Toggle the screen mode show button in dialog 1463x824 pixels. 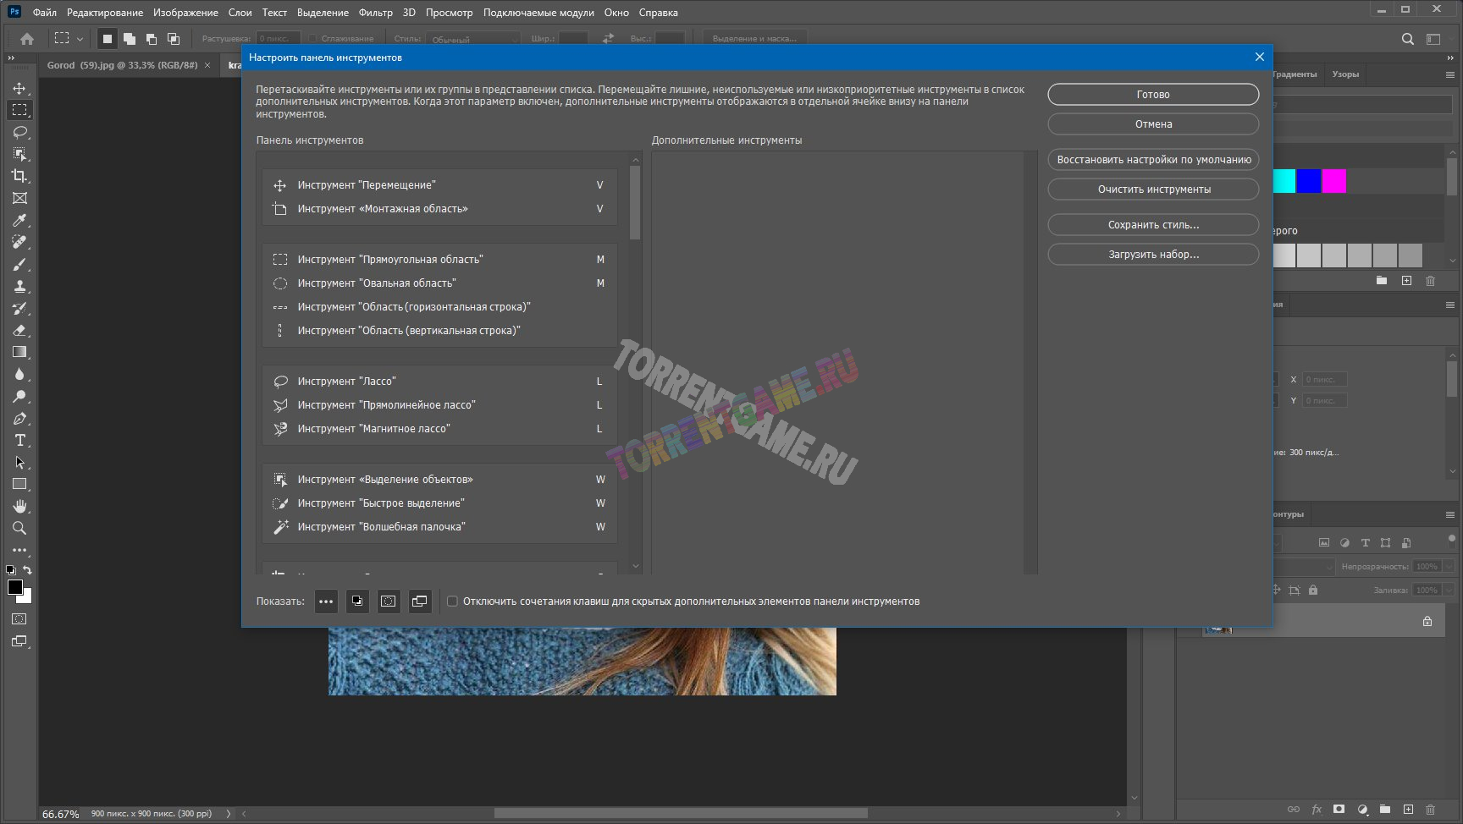(x=419, y=602)
